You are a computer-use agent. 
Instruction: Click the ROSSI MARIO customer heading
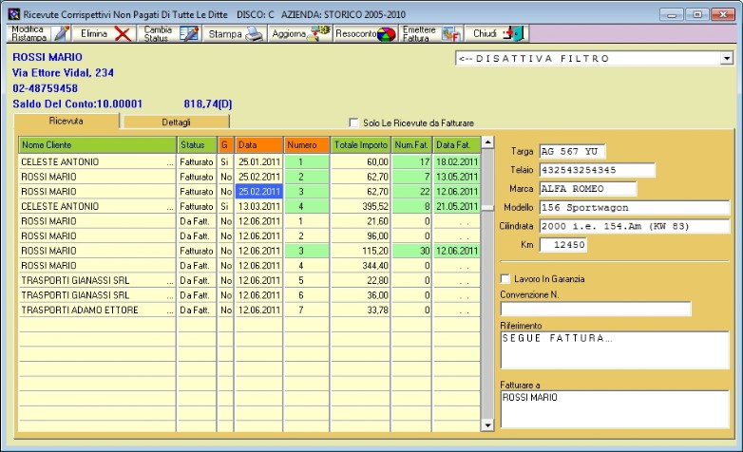tap(48, 57)
